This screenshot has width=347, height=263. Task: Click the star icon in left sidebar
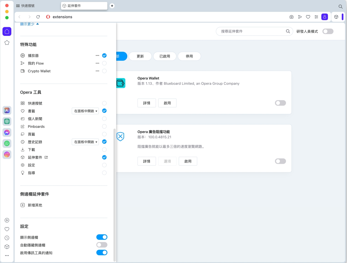tap(7, 43)
